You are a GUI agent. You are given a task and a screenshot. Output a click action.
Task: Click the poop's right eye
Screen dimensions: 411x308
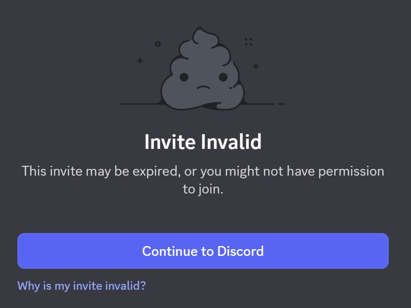(x=223, y=77)
